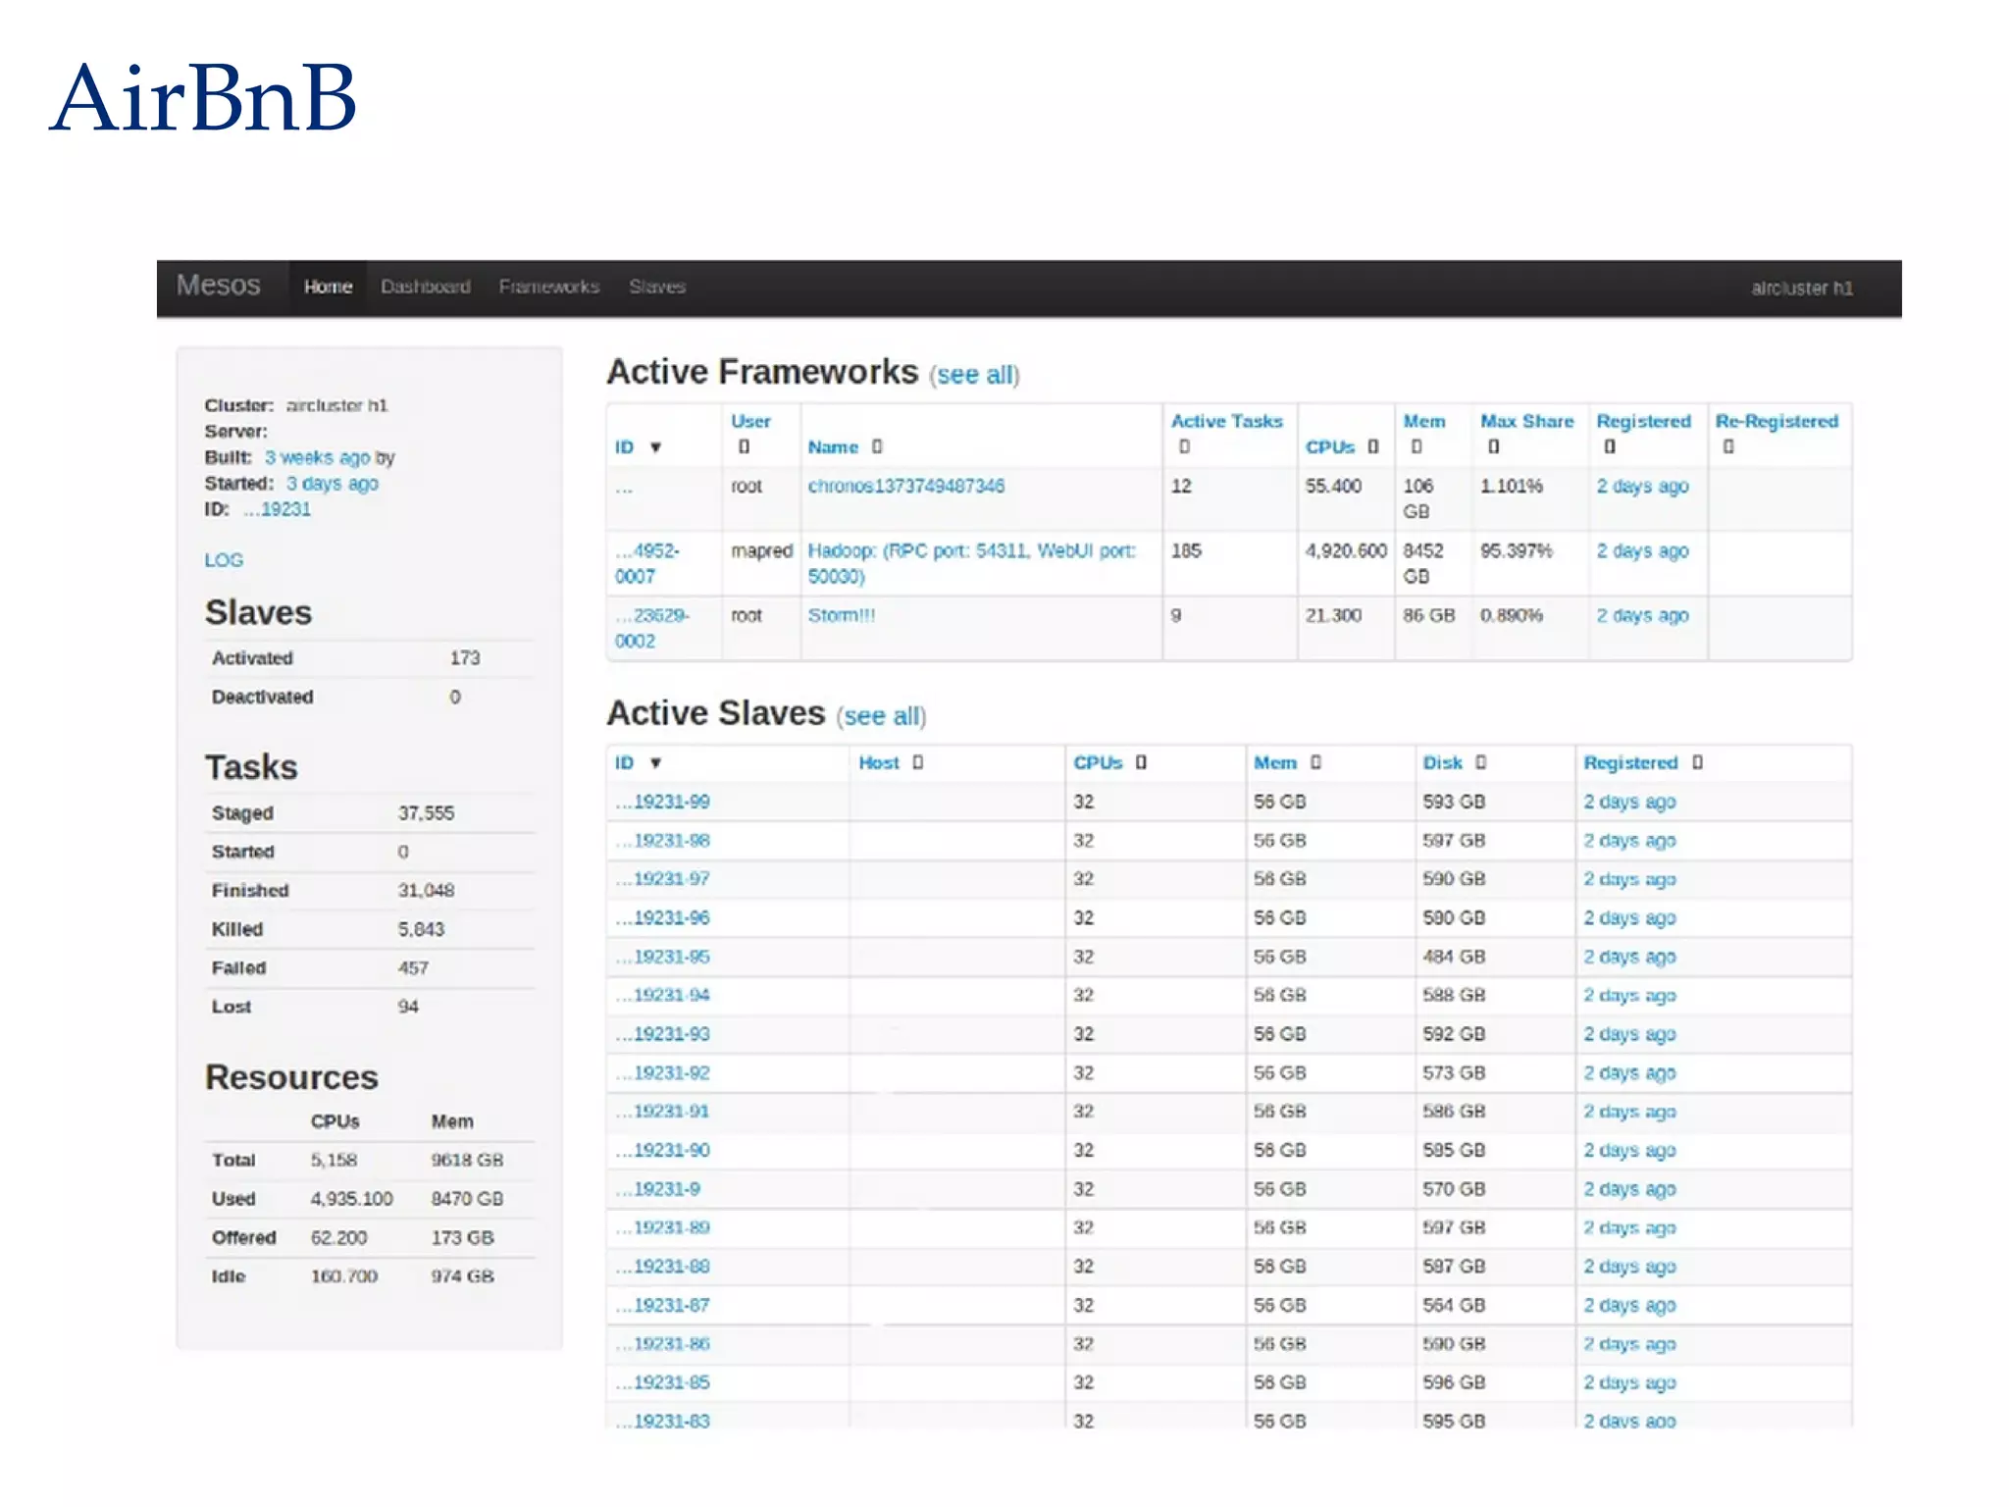
Task: Sort slaves by CPUs column header
Action: coord(1097,762)
